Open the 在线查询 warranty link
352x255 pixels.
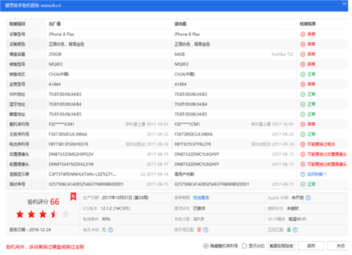(x=201, y=198)
